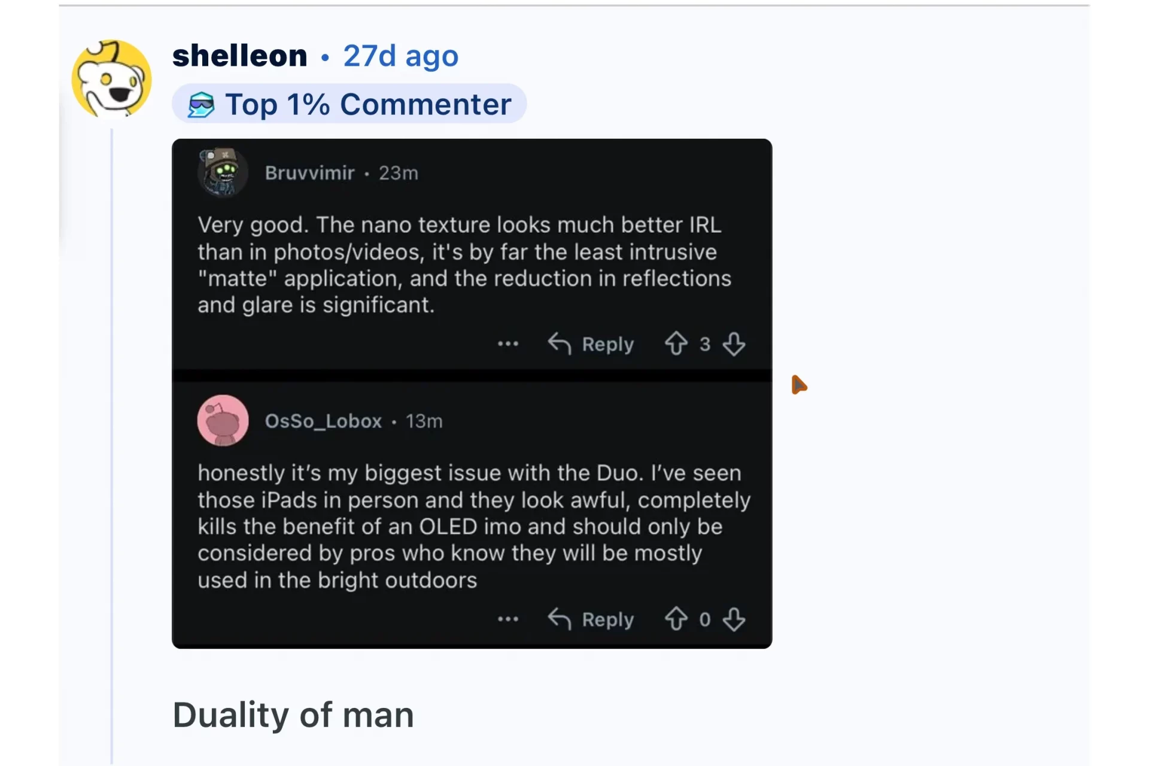Open the Bruvvimir username
This screenshot has width=1149, height=766.
(x=309, y=173)
